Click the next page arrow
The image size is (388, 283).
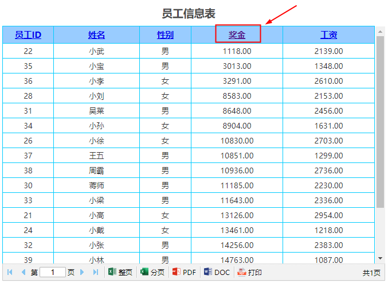[x=83, y=272]
